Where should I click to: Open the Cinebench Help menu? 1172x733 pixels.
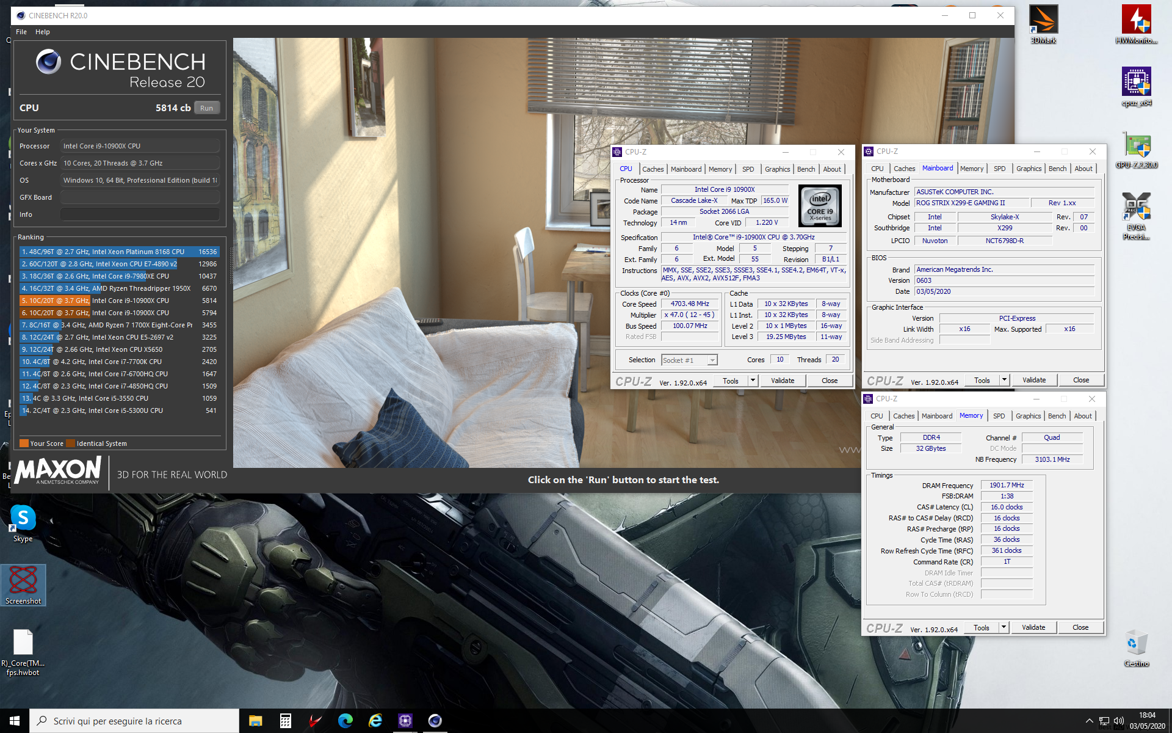tap(43, 32)
